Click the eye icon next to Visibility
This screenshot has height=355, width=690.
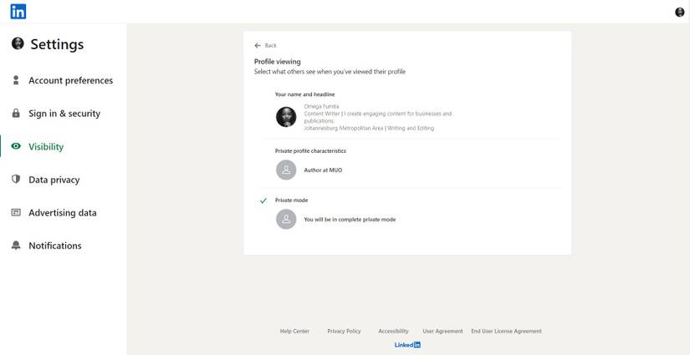pyautogui.click(x=16, y=146)
